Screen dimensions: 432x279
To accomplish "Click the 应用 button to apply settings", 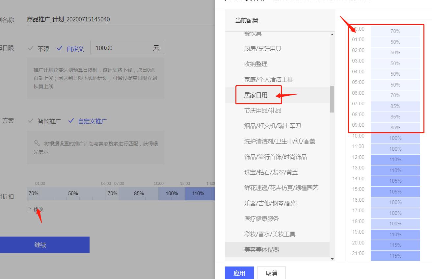I will tap(239, 273).
